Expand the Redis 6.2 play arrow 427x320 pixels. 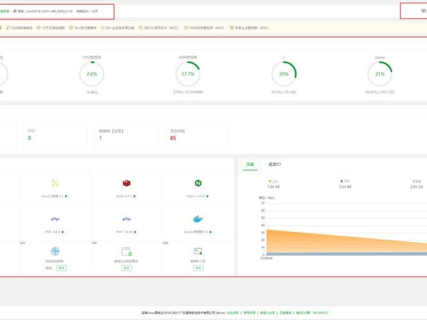point(135,196)
